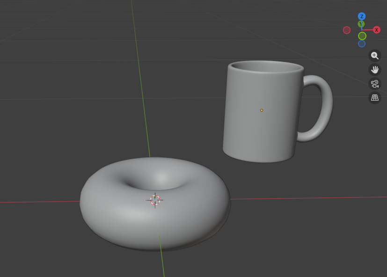
Task: Click the unlabeled blue negative Z gizmo circle
Action: [x=362, y=44]
